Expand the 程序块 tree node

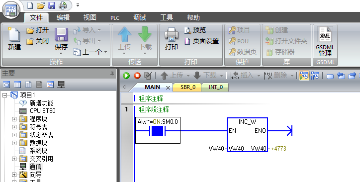click(x=14, y=119)
